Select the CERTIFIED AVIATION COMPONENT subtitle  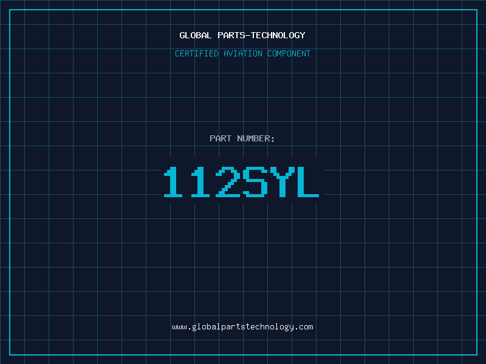point(242,53)
